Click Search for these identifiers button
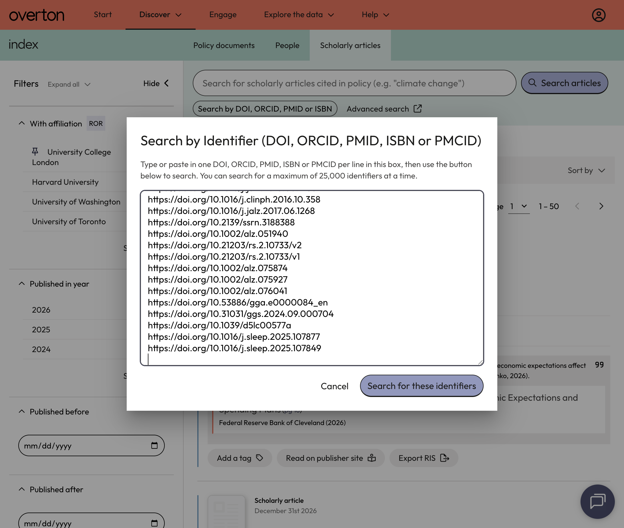The image size is (624, 528). [422, 386]
